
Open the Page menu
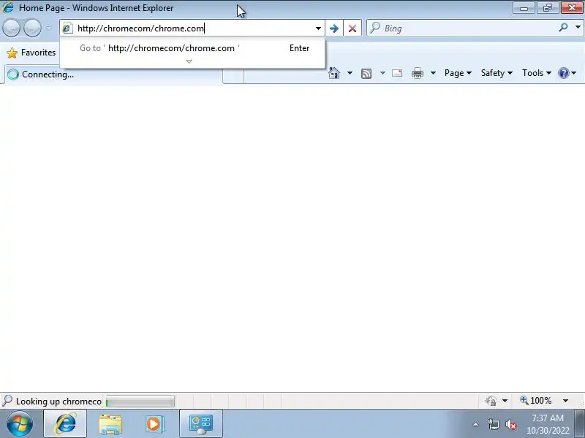point(458,73)
